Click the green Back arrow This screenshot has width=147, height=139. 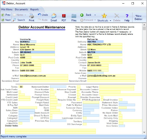pos(82,15)
